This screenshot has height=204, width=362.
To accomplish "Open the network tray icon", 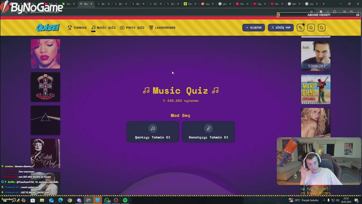I will pos(333,200).
